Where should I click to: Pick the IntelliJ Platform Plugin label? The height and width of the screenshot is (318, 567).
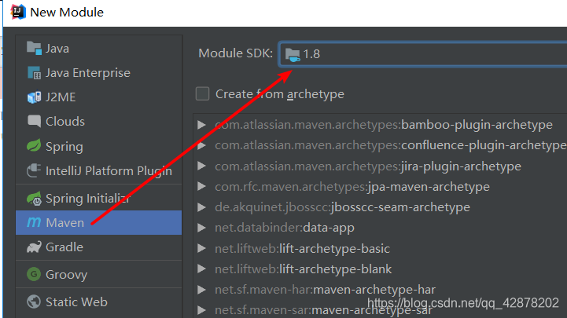(x=109, y=170)
